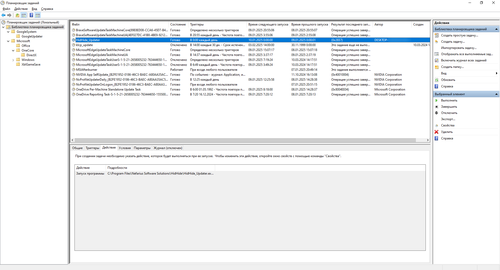This screenshot has width=500, height=270.
Task: Click the Office folder icon
Action: click(18, 46)
